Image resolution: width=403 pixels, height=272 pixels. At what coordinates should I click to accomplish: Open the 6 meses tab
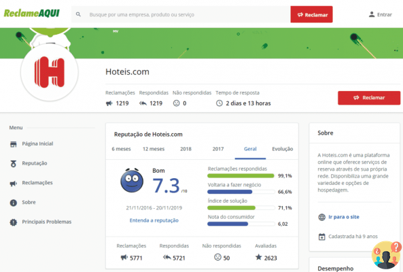point(121,149)
